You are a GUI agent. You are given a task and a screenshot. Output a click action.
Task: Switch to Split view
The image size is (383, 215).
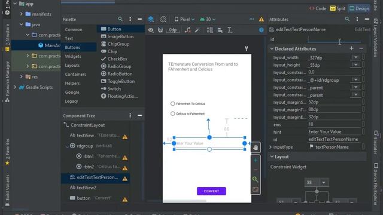pyautogui.click(x=338, y=8)
